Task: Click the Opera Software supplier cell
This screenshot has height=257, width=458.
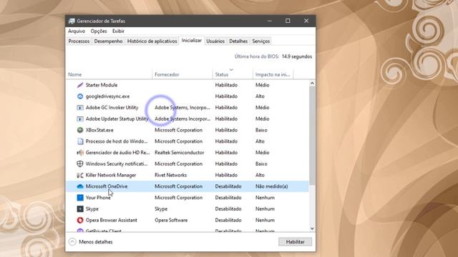Action: click(171, 221)
